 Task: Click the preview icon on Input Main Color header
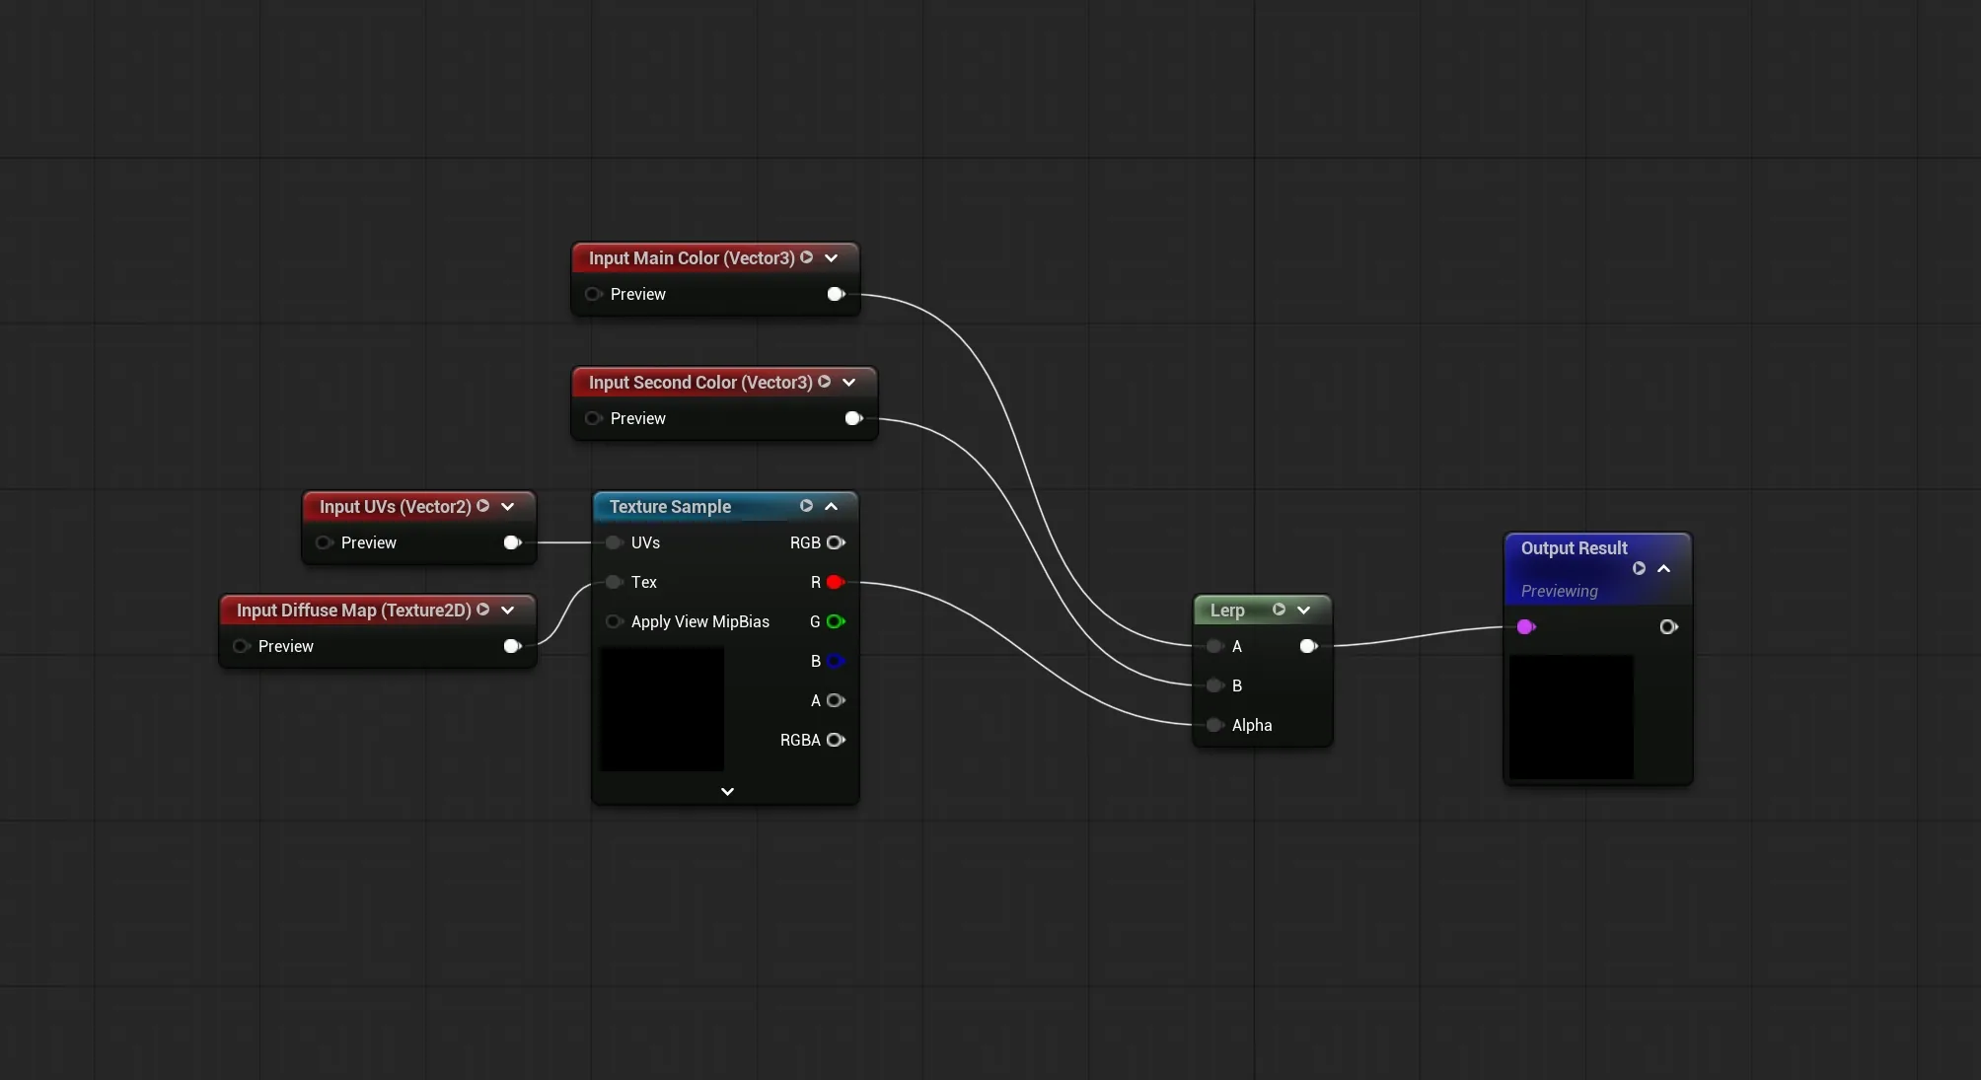(x=806, y=257)
